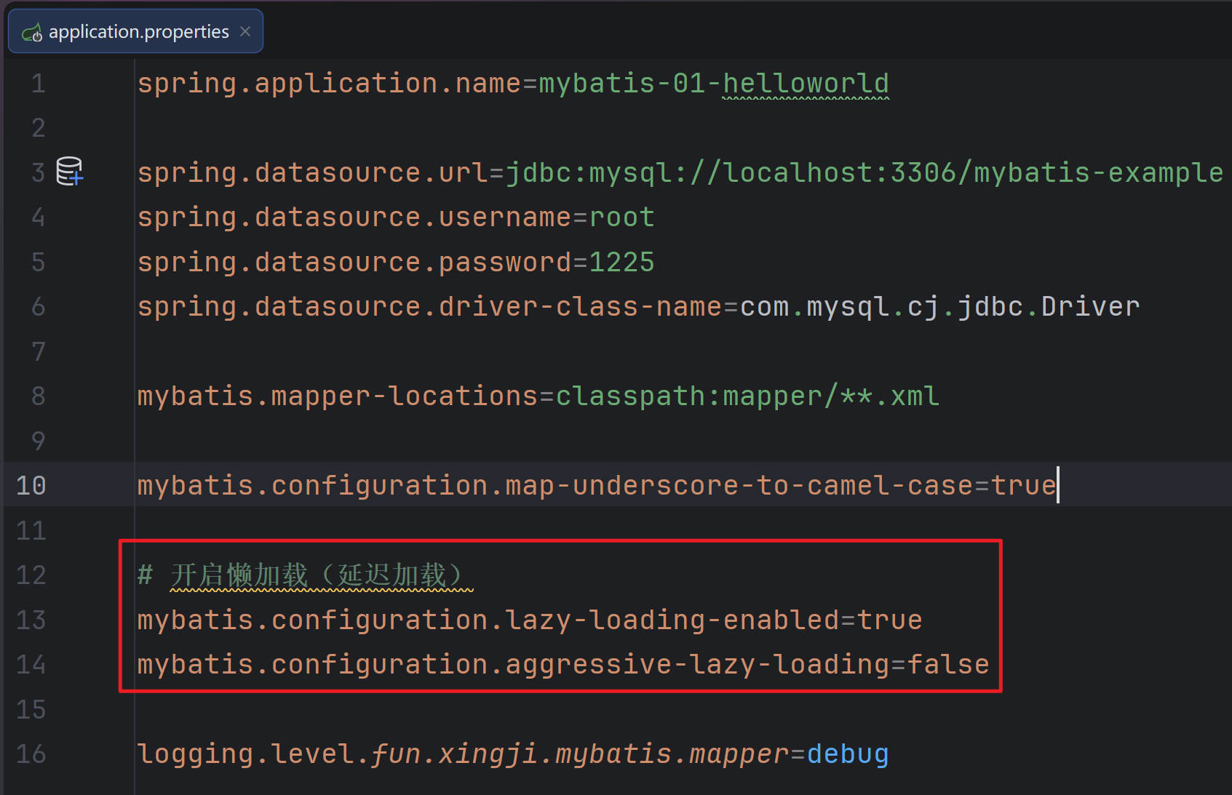Click the username value root
Screen dimensions: 1232x795
[x=621, y=217]
